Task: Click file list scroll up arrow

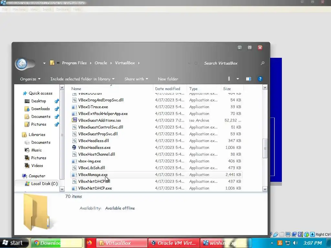Action: 265,87
